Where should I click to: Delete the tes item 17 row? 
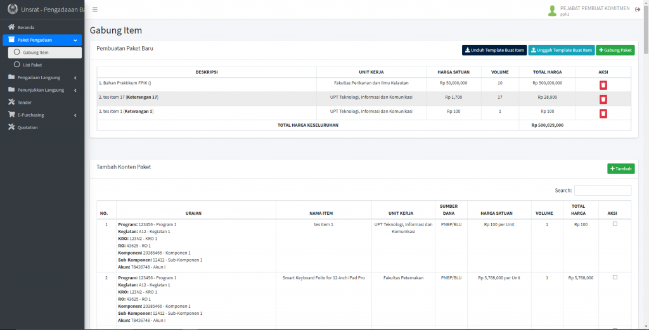pos(603,99)
